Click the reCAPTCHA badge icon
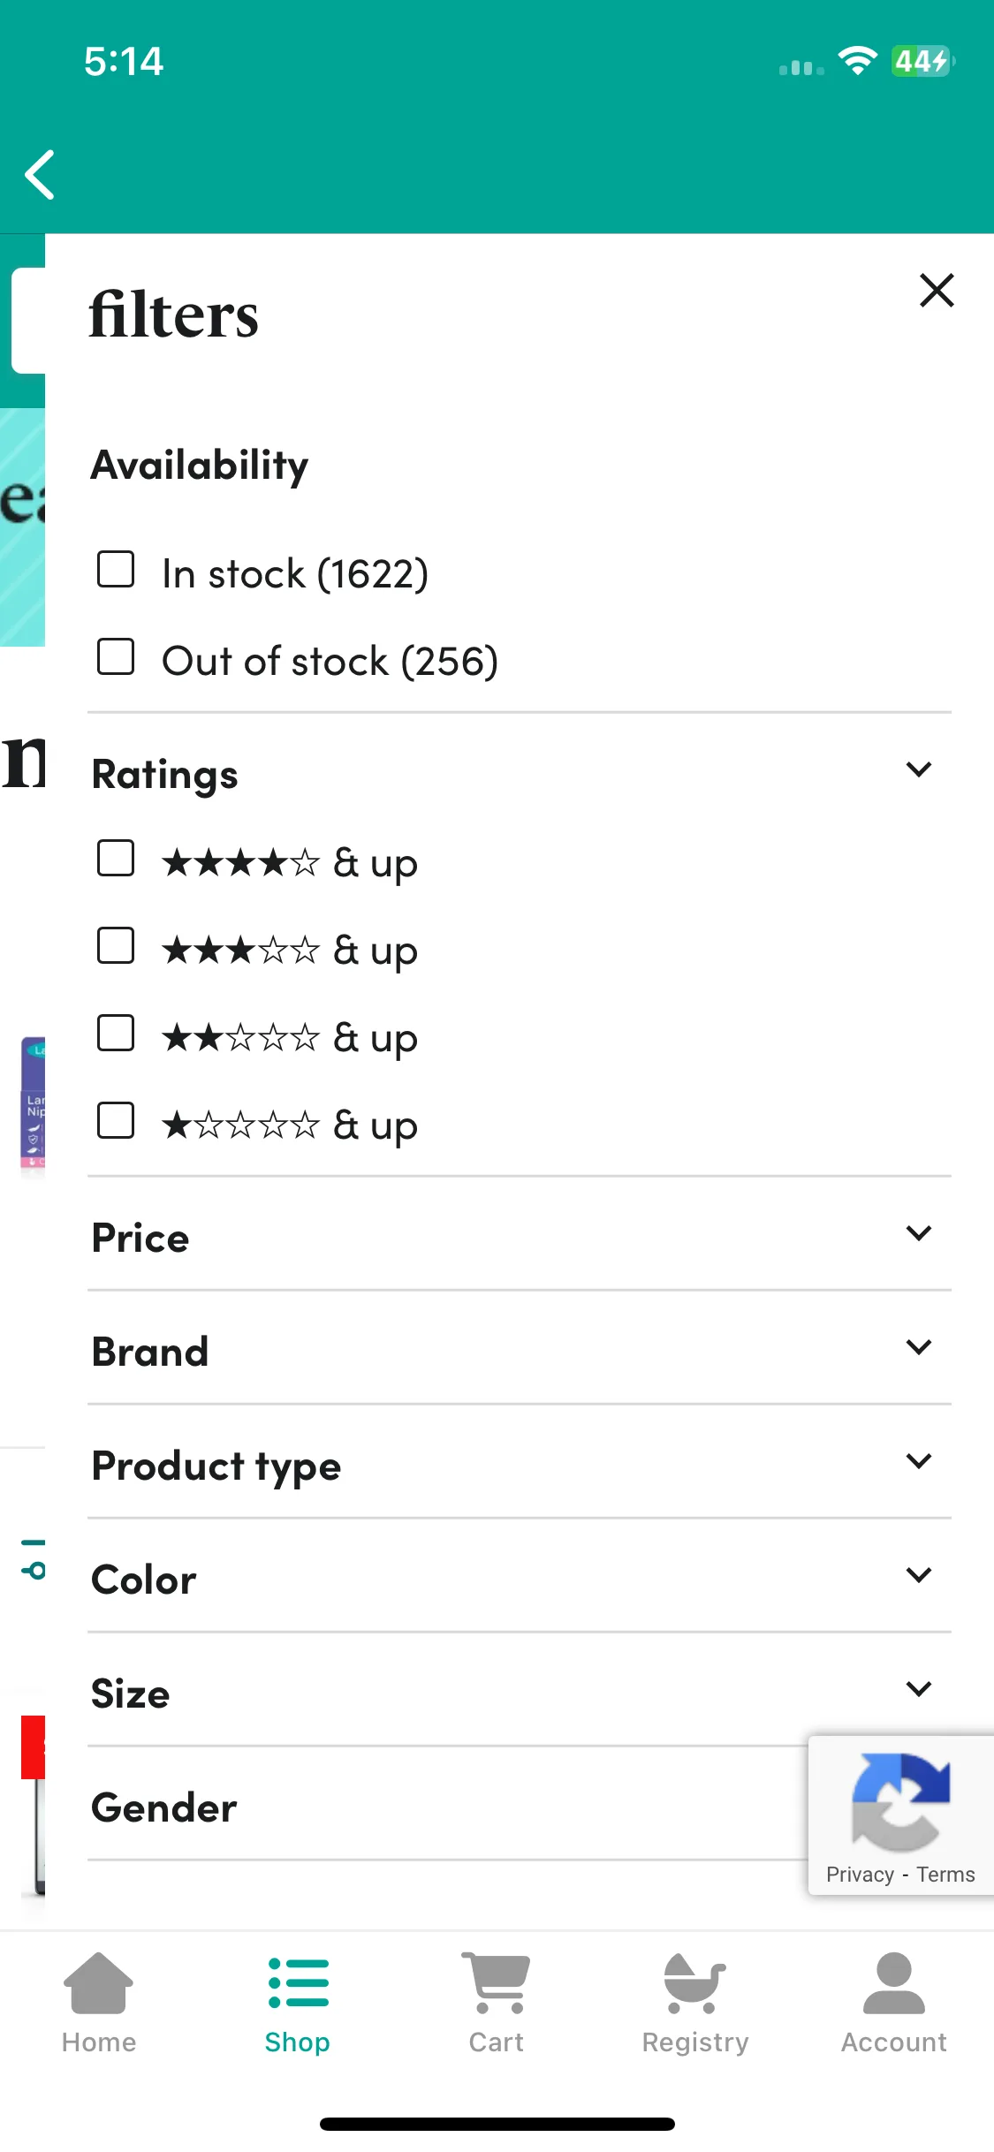 [x=900, y=1800]
